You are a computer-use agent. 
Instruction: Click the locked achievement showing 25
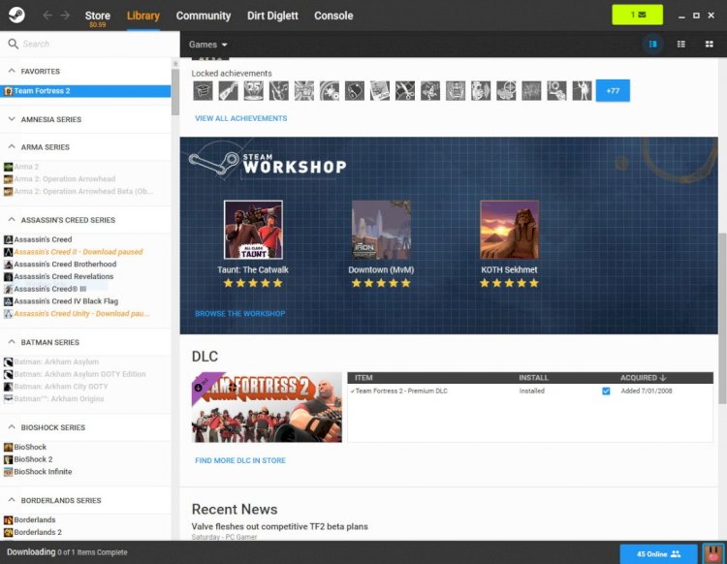click(x=254, y=90)
